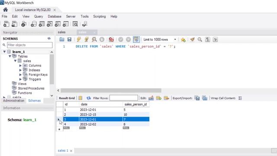Open an SQL script file icon

coord(14,24)
